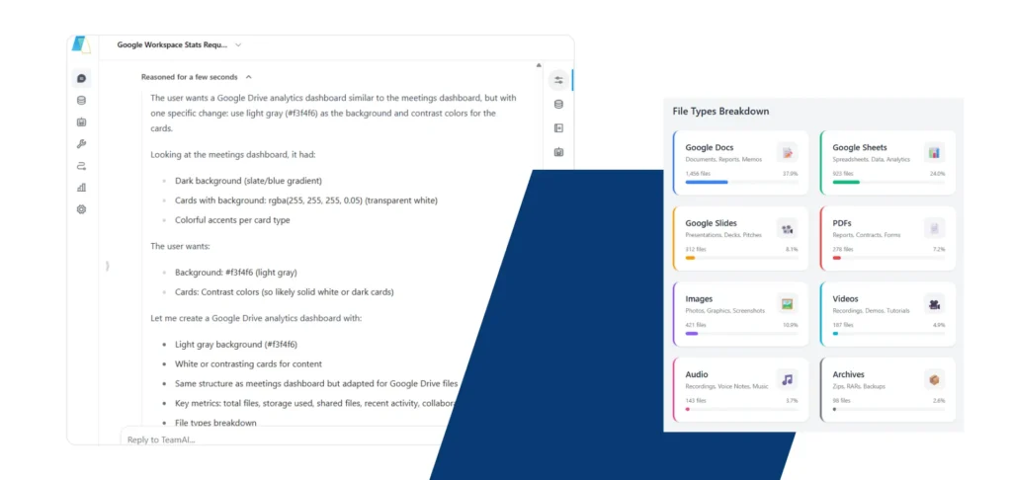
Task: Click the 'Videos' card title
Action: click(846, 298)
